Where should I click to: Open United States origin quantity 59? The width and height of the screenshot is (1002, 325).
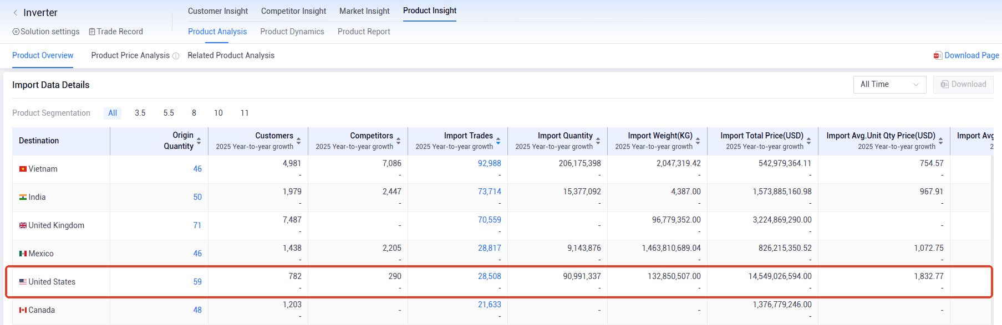point(197,282)
